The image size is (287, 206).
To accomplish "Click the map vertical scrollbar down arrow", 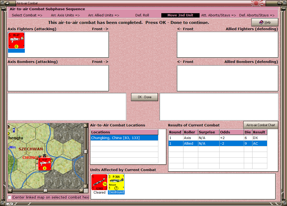I will pos(86,186).
